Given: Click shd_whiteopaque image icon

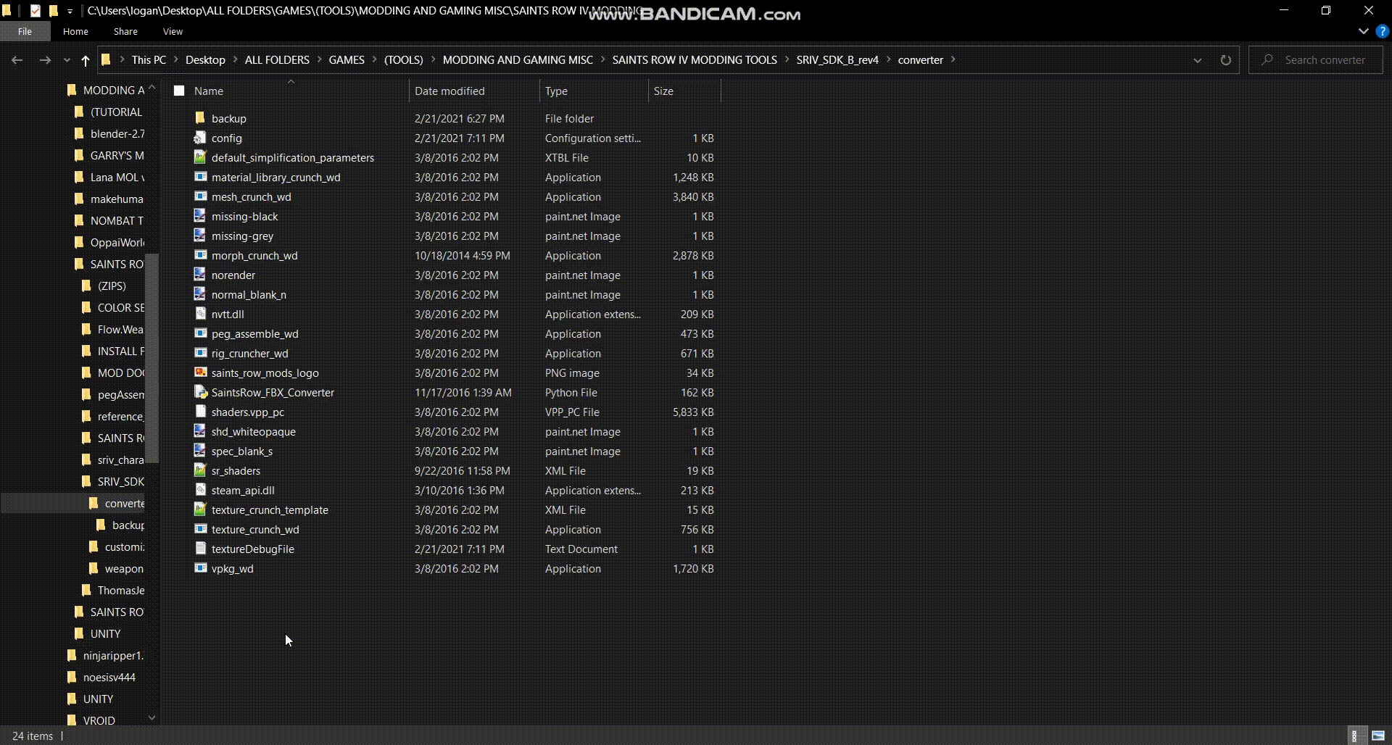Looking at the screenshot, I should point(200,431).
